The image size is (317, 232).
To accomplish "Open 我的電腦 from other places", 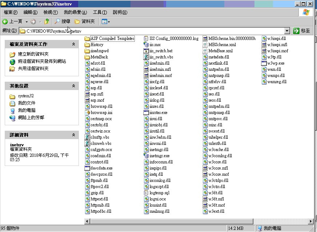I will 27,110.
